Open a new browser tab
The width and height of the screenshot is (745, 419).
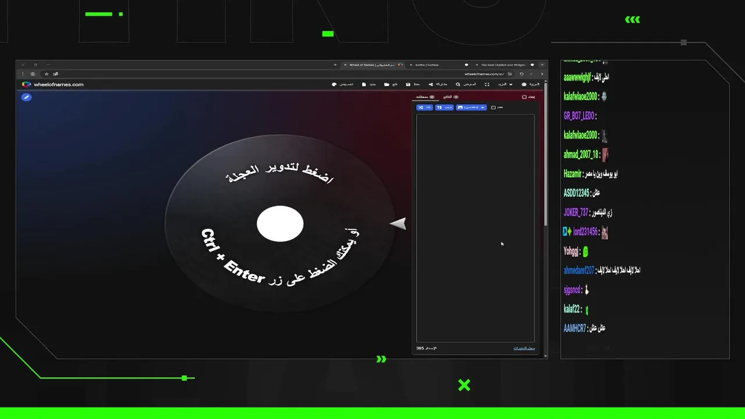click(x=335, y=65)
